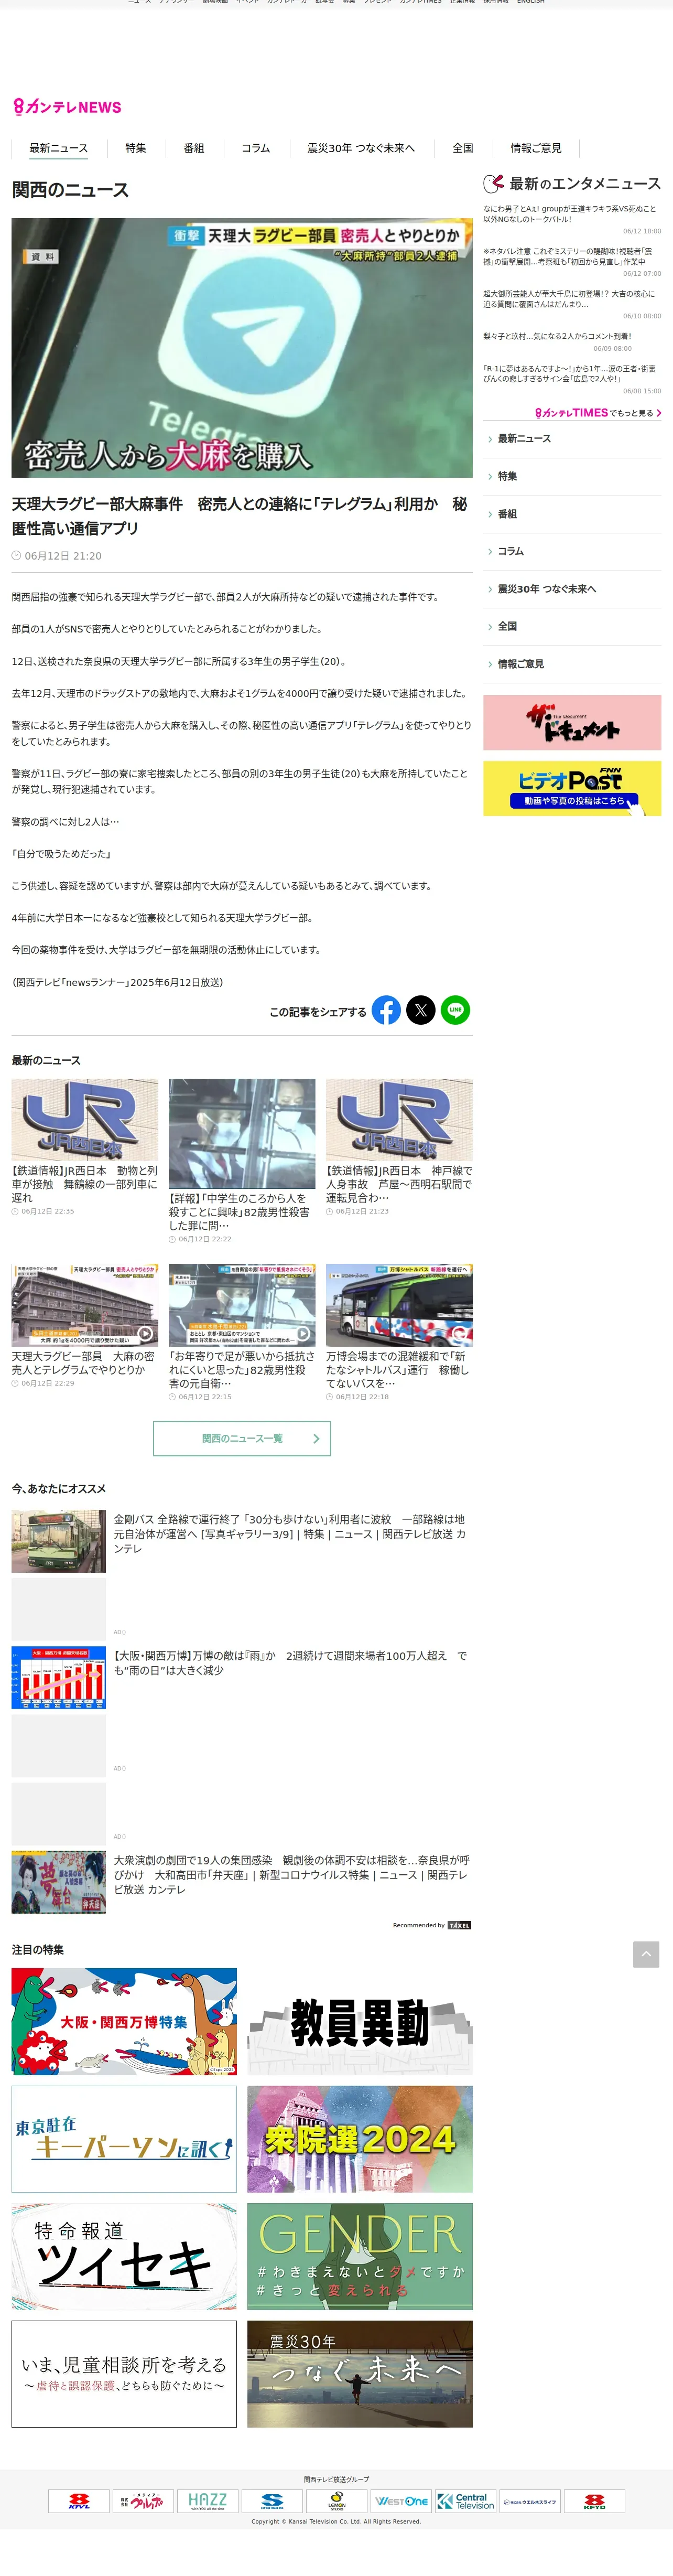Open the 特集 tab in top navigation
The image size is (673, 2576).
point(136,148)
